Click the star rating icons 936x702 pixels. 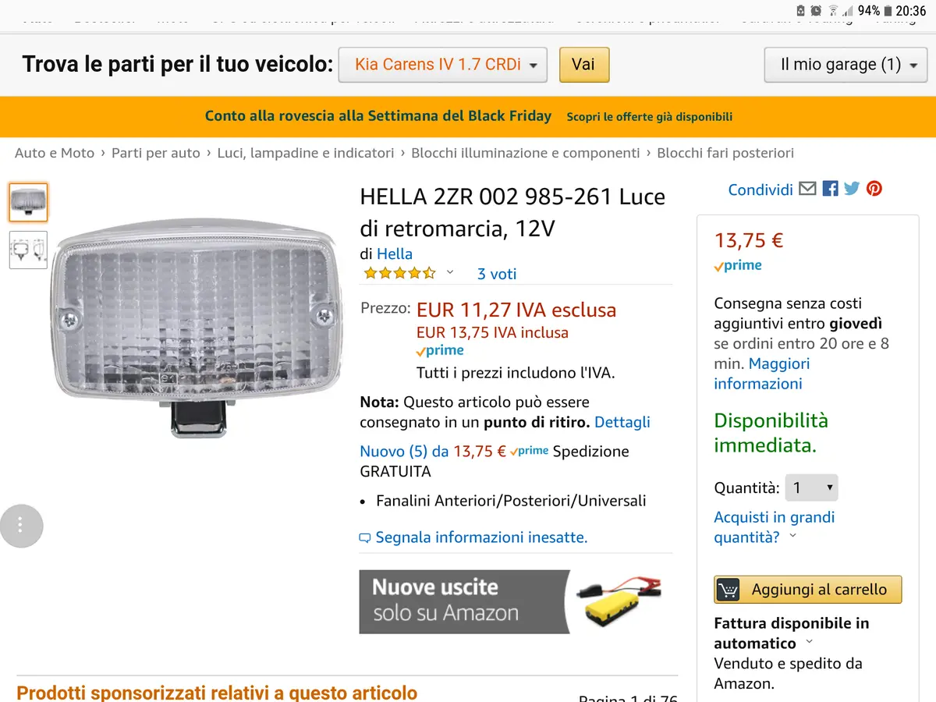pyautogui.click(x=399, y=273)
